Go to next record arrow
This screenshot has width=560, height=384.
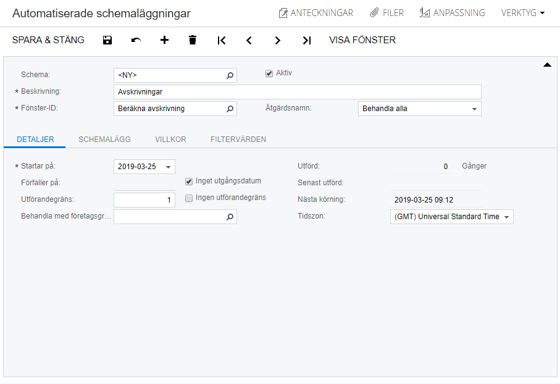click(277, 40)
